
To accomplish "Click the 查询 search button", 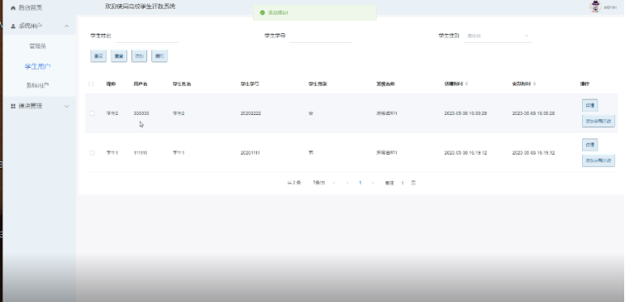I will coord(98,56).
